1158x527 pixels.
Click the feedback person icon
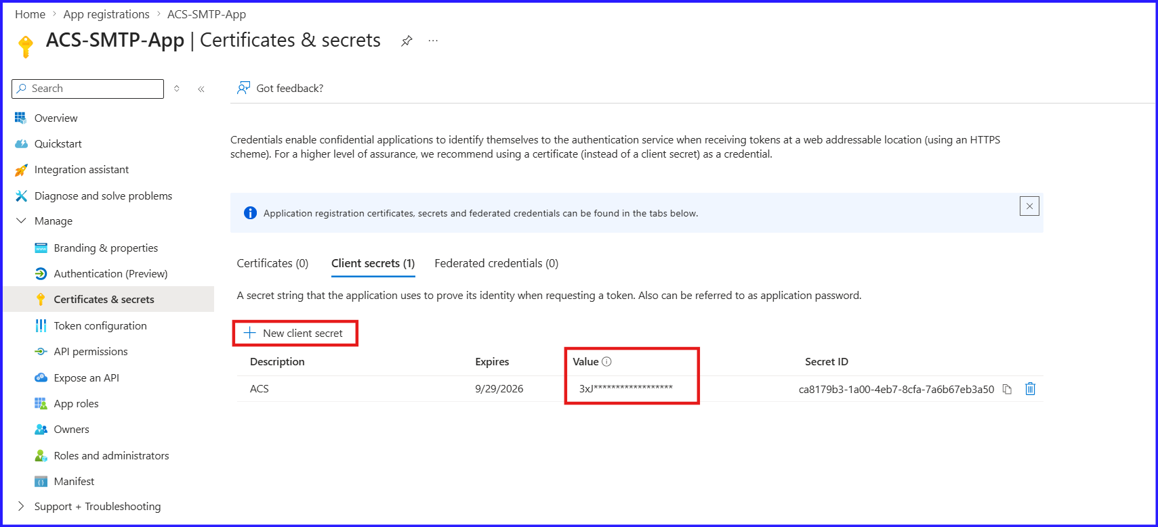coord(243,88)
